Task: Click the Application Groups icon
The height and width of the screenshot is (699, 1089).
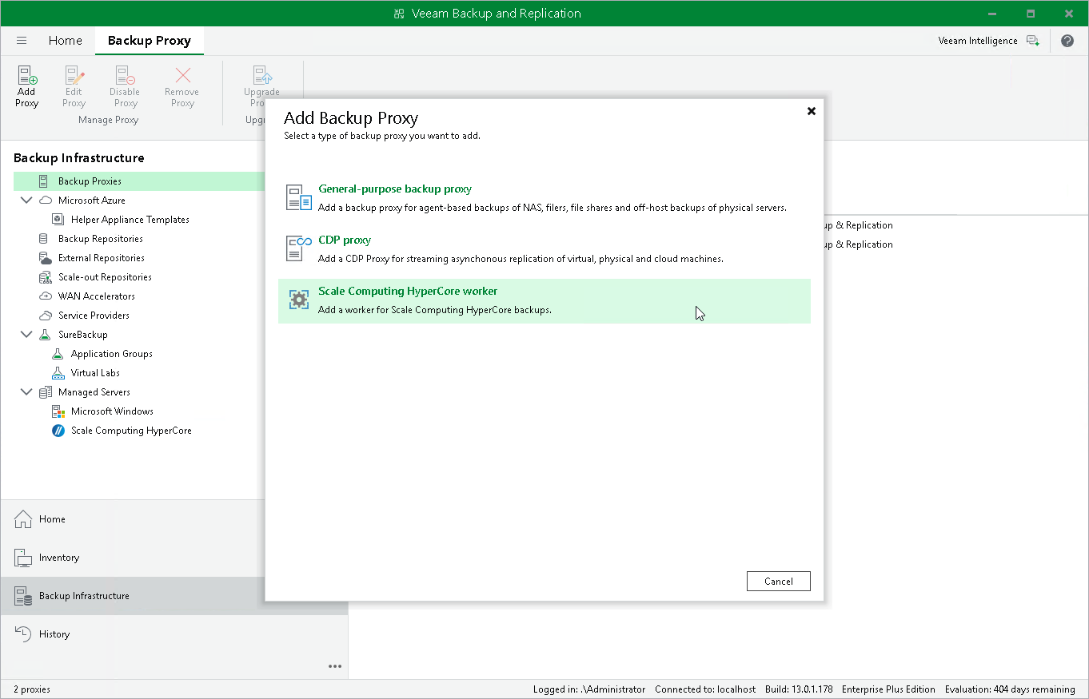Action: pyautogui.click(x=58, y=354)
